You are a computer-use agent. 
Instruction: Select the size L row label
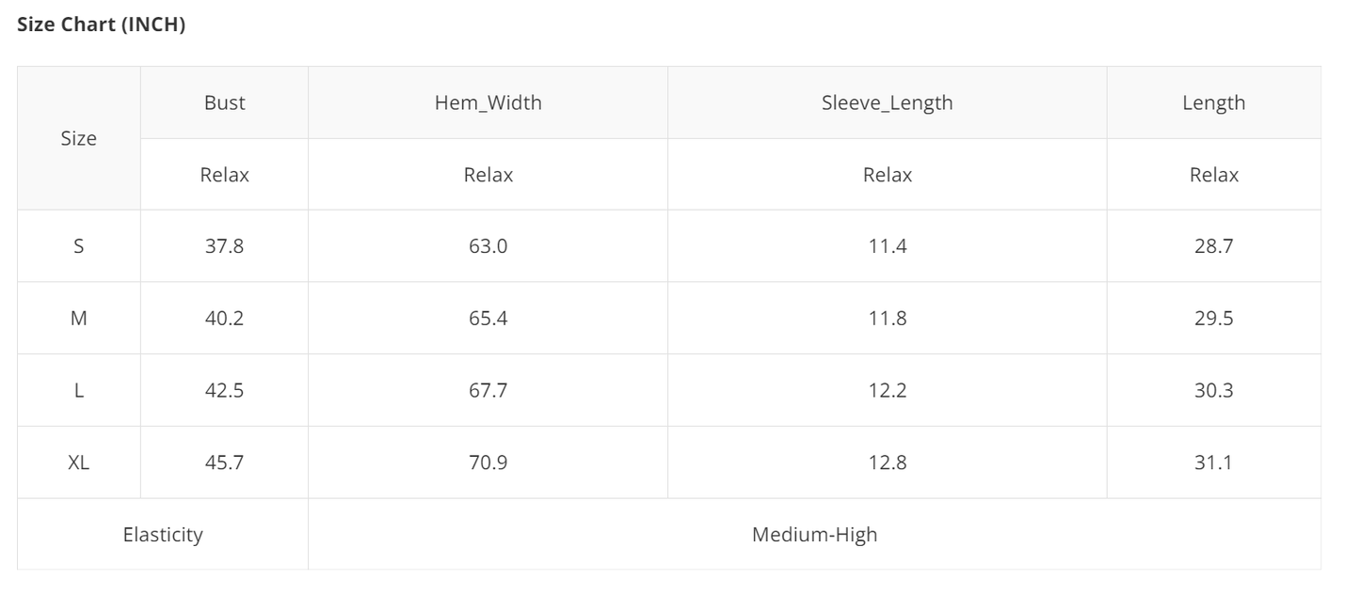[79, 390]
